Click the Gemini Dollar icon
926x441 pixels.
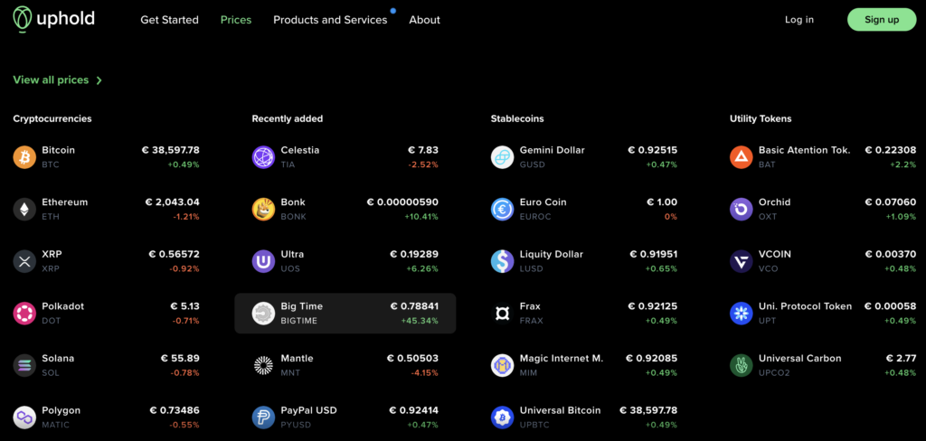point(502,157)
